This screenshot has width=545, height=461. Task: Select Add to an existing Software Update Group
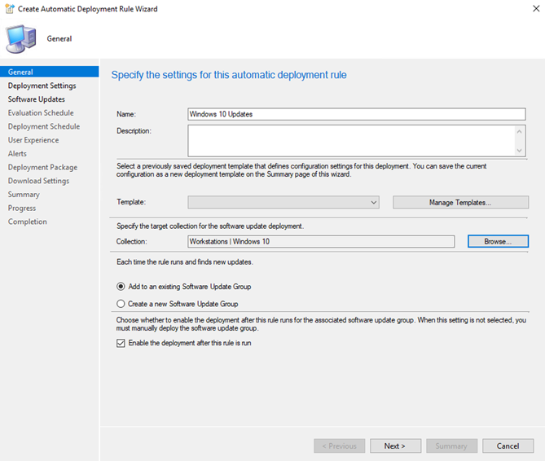coord(121,287)
